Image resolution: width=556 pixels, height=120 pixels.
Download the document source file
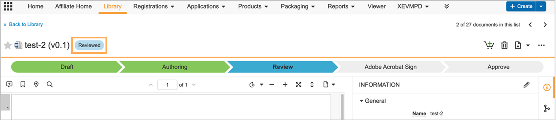pyautogui.click(x=518, y=45)
